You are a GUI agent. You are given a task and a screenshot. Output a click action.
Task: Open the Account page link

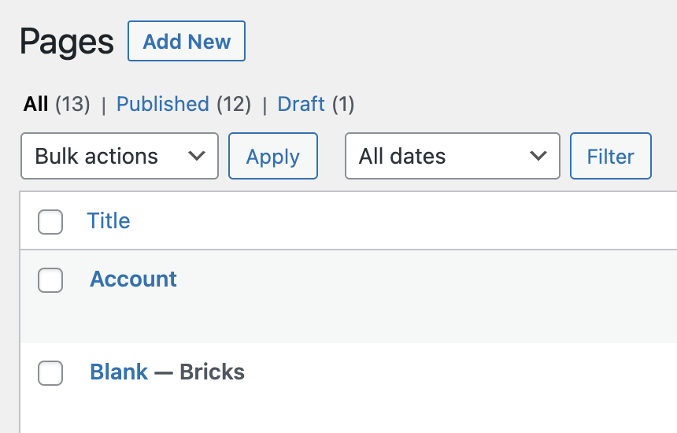tap(133, 279)
